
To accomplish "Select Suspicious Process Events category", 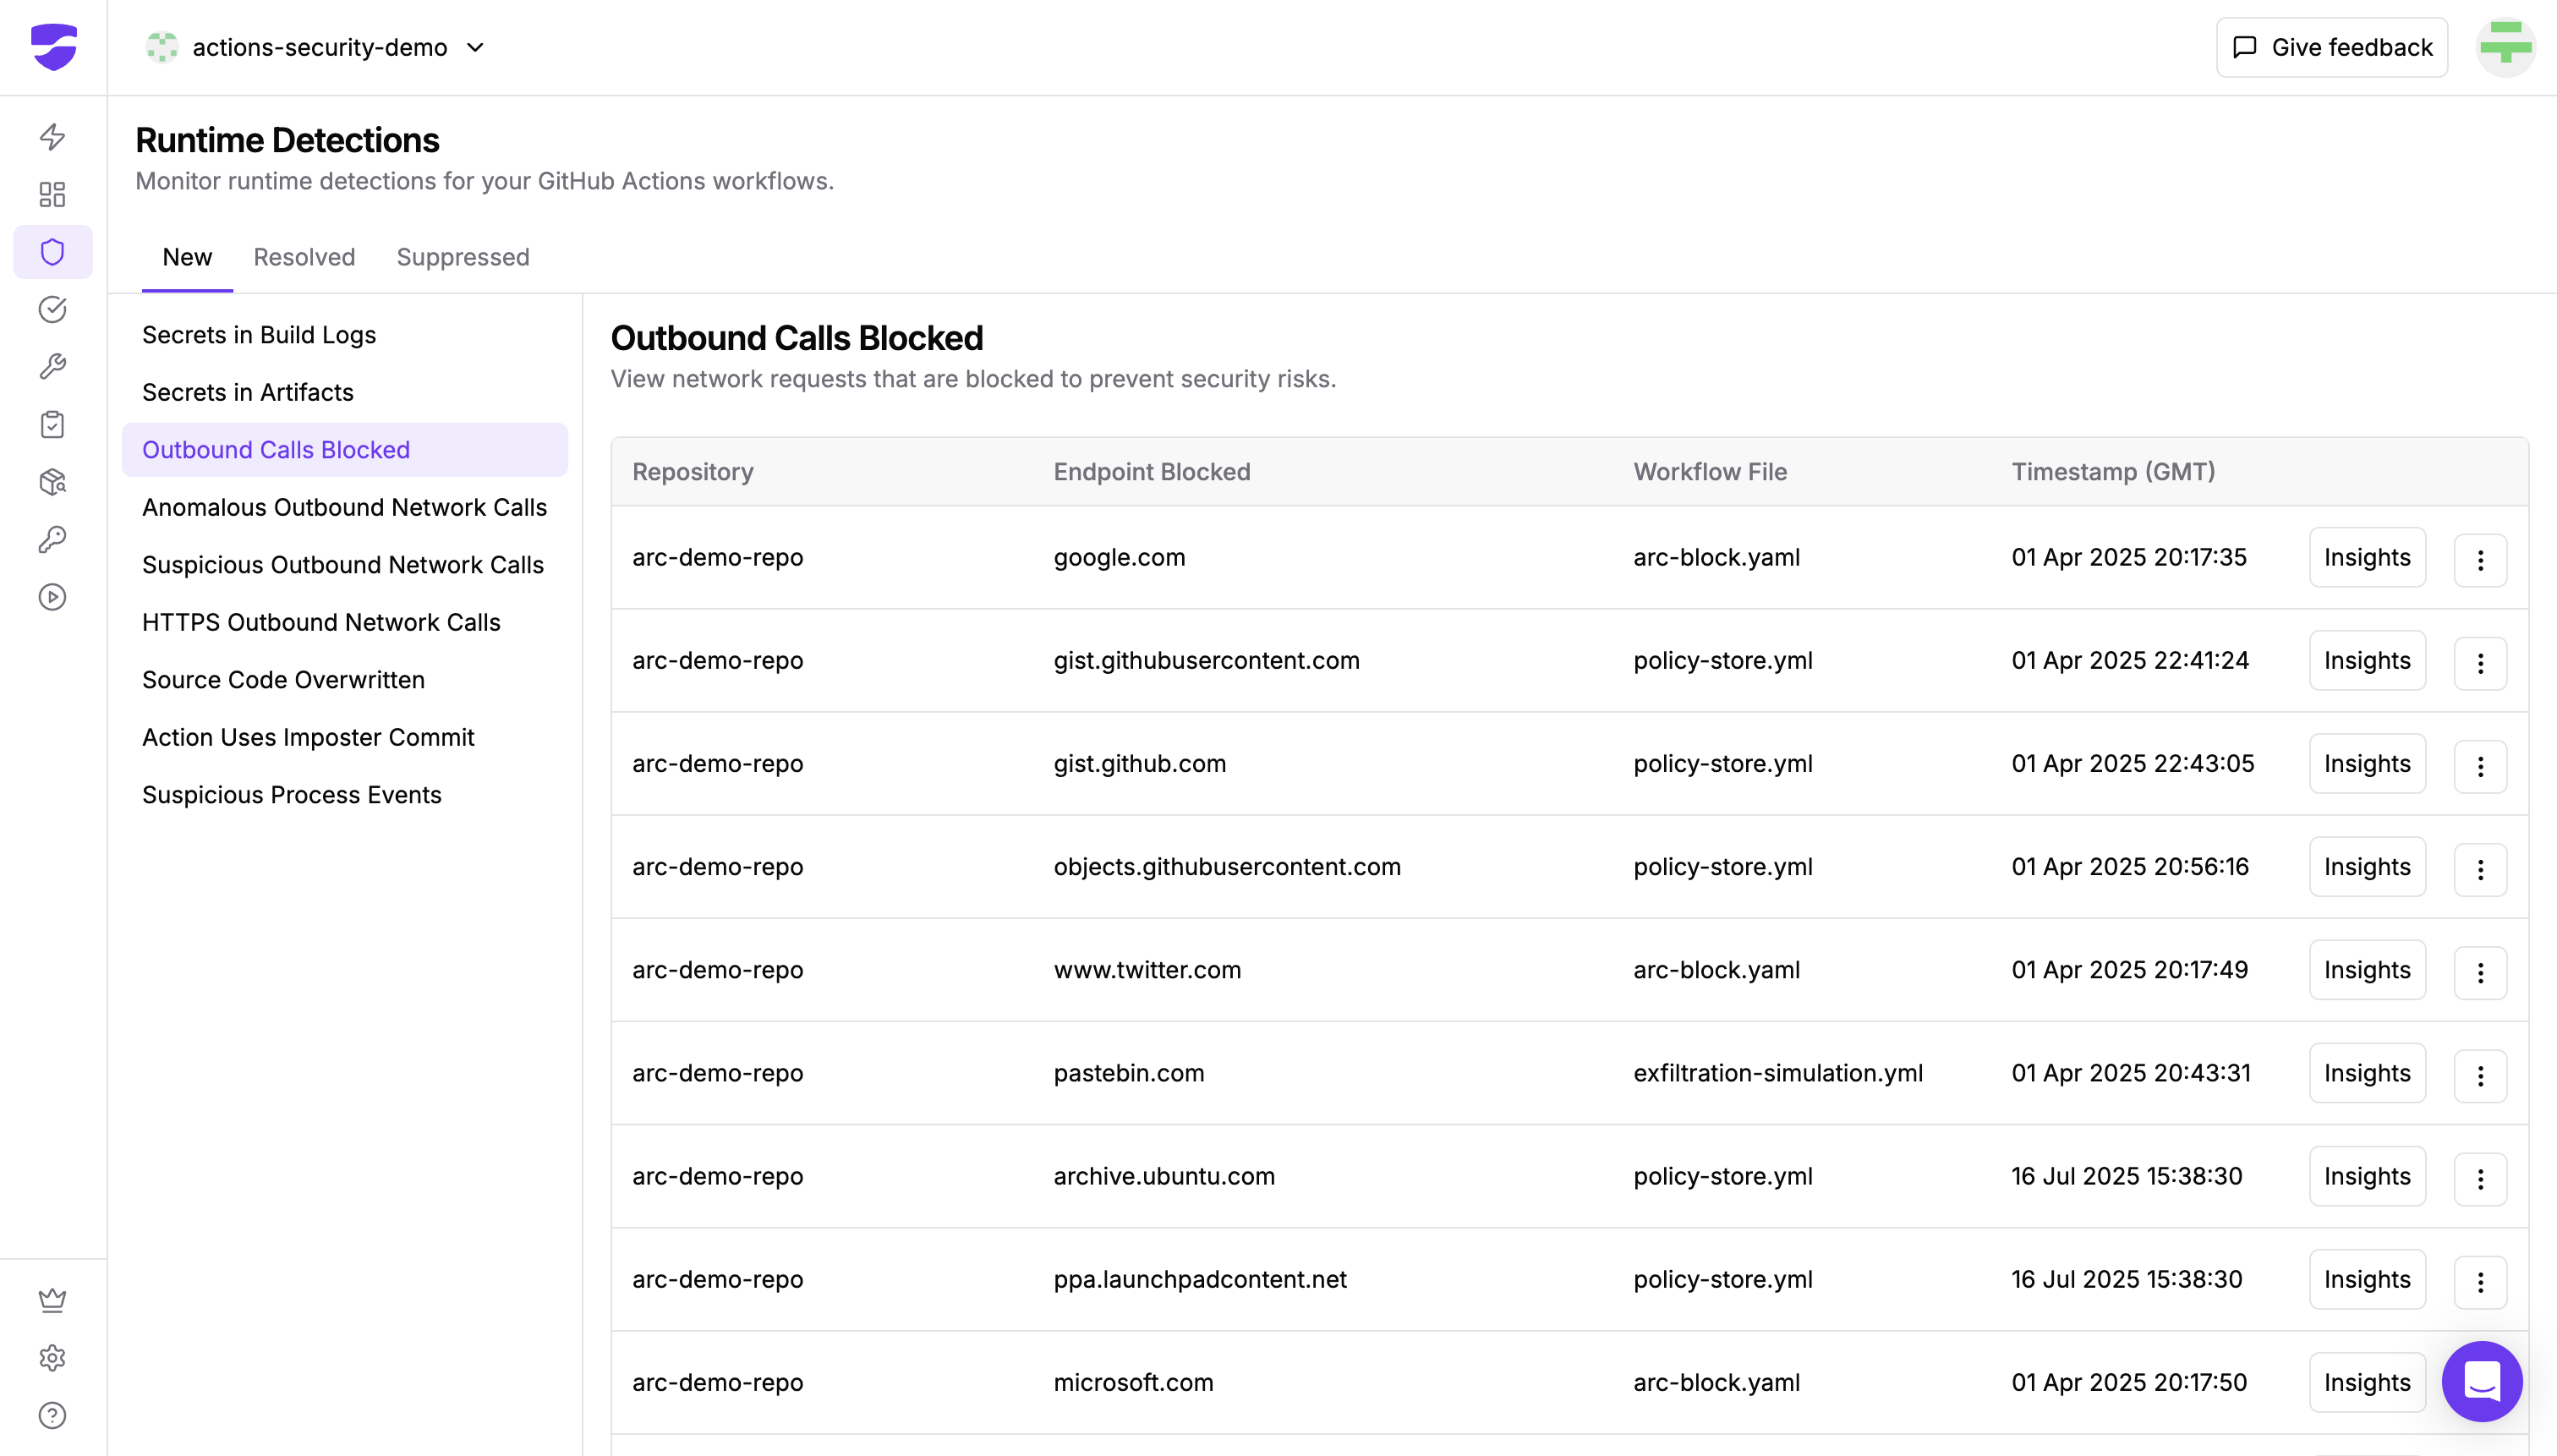I will click(291, 795).
